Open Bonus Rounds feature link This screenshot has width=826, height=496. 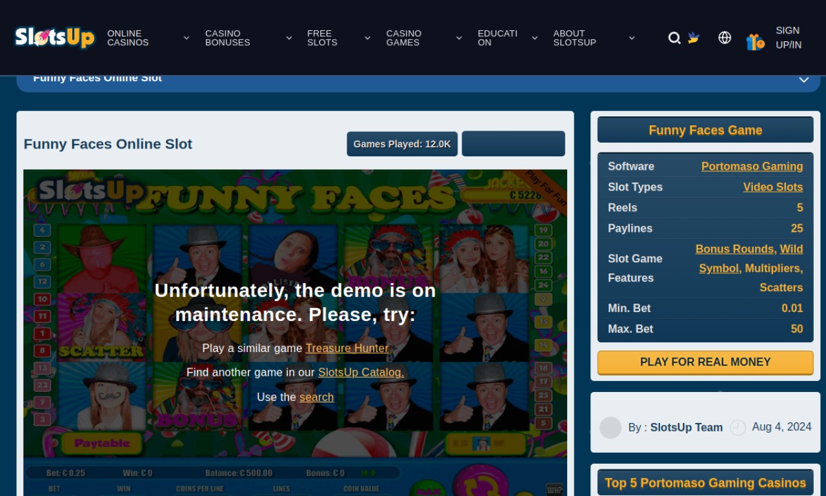click(x=734, y=249)
